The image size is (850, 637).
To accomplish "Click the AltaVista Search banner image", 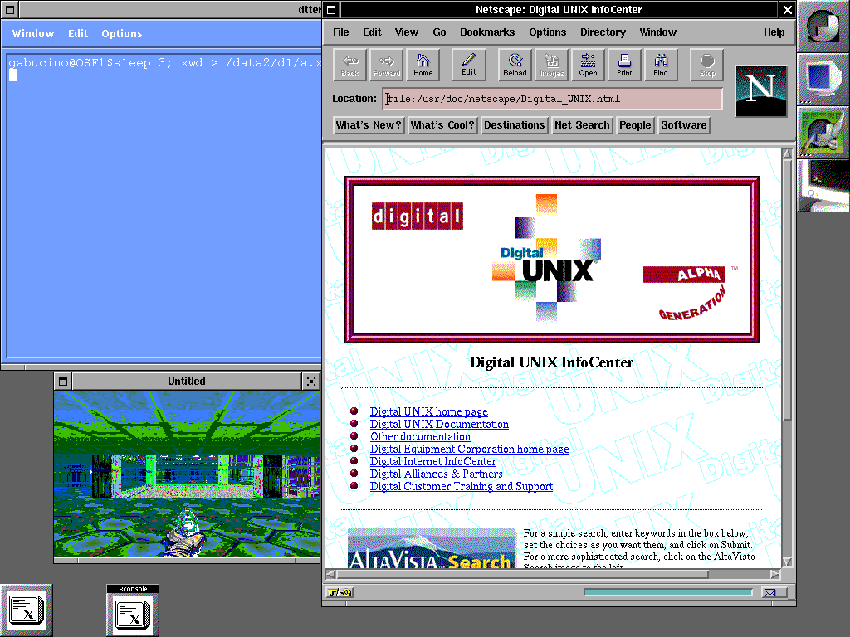I will tap(431, 547).
